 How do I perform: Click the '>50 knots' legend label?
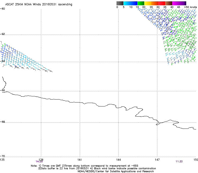pos(190,7)
